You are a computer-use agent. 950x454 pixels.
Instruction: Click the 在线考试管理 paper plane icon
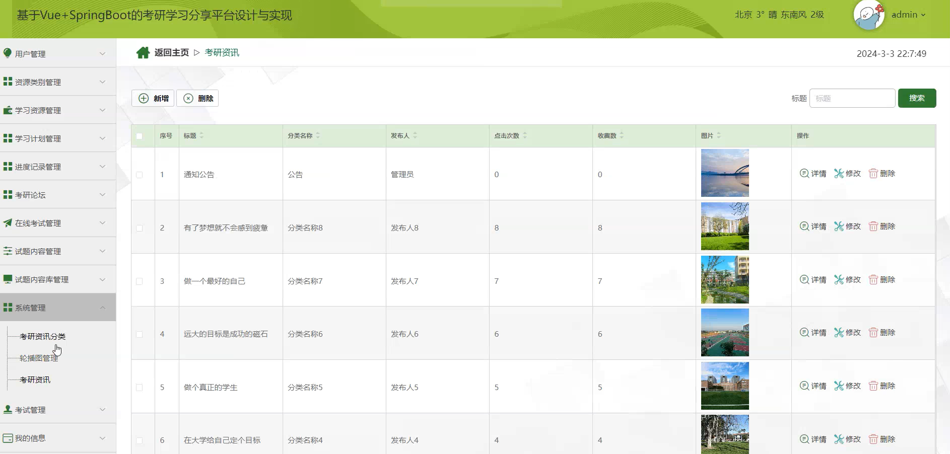pos(8,222)
